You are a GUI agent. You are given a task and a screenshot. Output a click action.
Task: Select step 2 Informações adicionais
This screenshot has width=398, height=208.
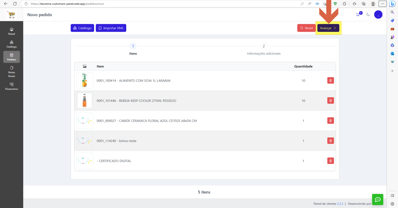[264, 49]
